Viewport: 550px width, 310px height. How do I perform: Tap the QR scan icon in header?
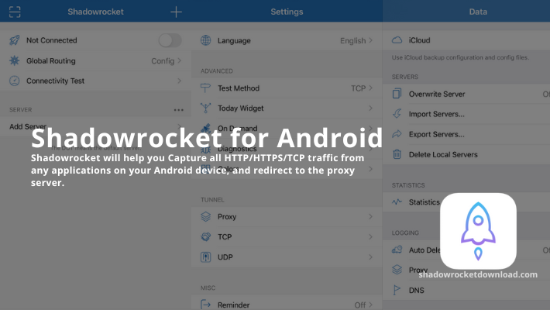[x=15, y=12]
